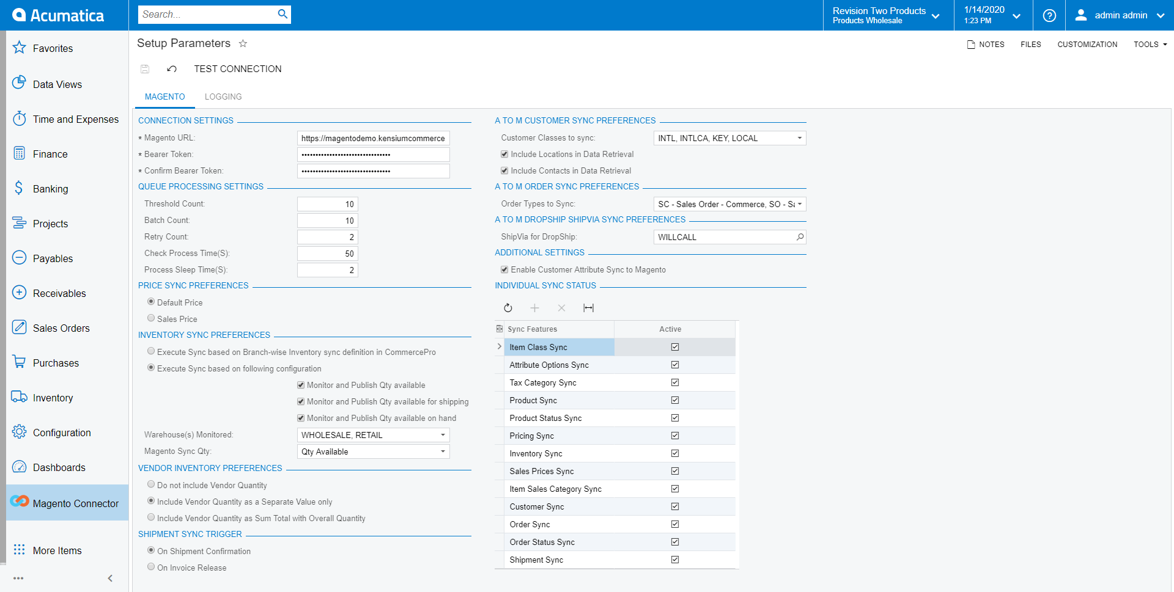Refresh the Individual Sync Status grid

coord(508,308)
